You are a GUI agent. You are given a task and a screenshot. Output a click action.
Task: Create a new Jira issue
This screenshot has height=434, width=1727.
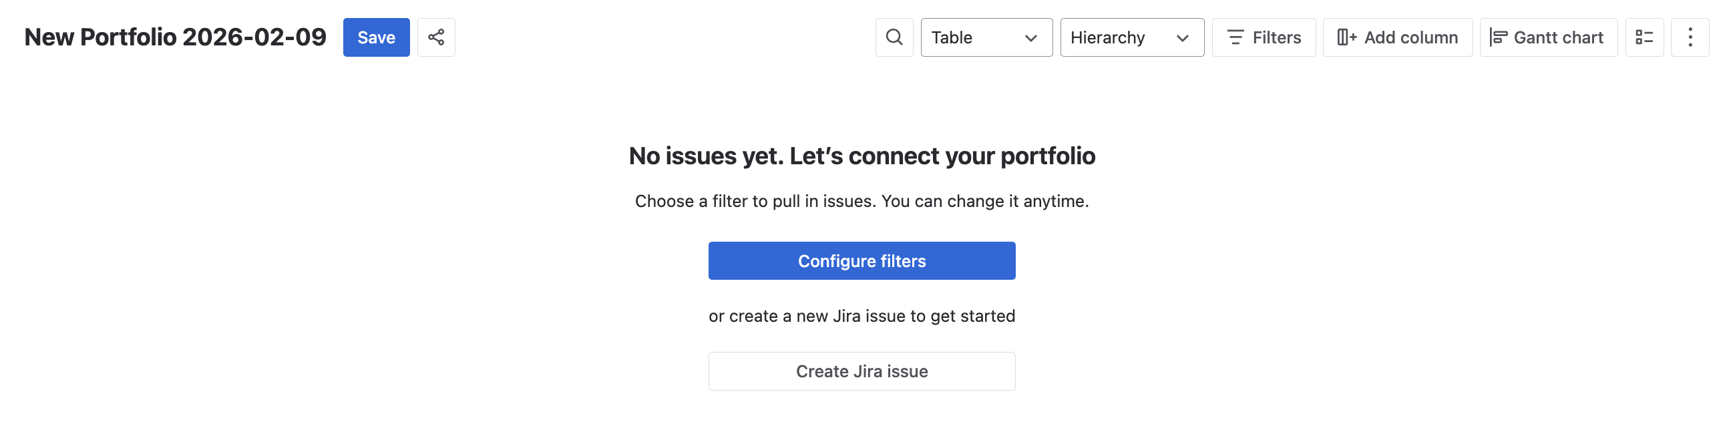pyautogui.click(x=862, y=371)
